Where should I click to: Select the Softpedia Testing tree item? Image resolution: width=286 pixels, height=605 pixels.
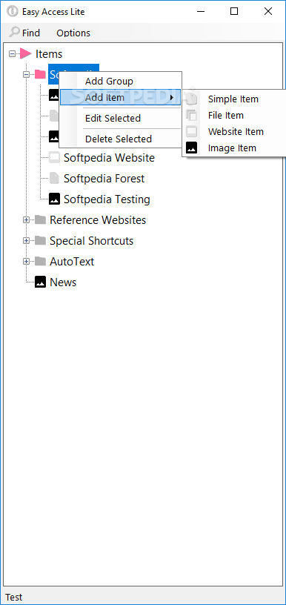(x=107, y=199)
